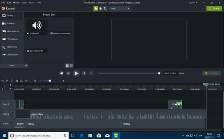Open the Windows notification center

coord(218,136)
